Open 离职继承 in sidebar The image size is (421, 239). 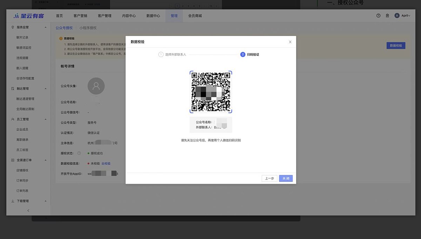22,140
